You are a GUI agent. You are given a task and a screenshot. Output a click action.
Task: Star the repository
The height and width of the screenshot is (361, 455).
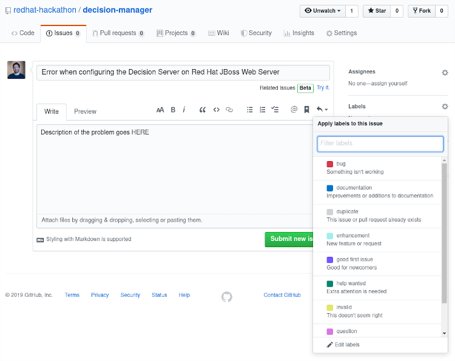(377, 11)
